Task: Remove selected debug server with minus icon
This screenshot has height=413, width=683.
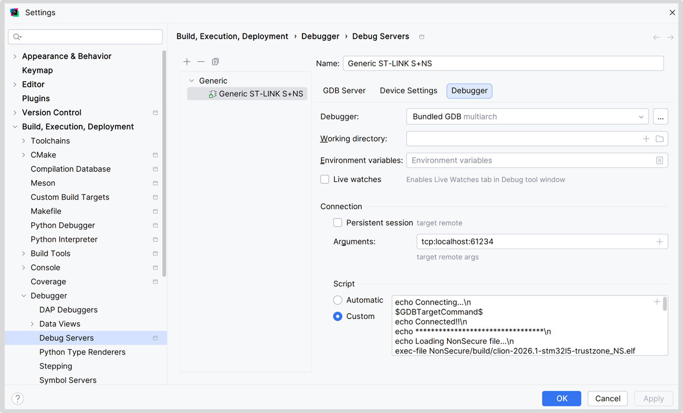Action: point(201,62)
